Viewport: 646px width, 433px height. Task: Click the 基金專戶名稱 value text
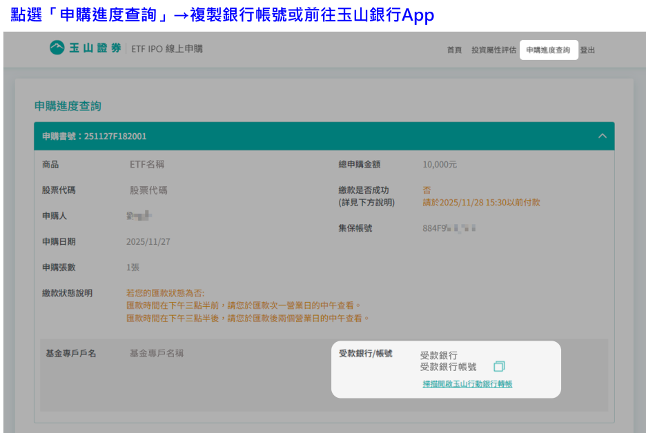point(157,353)
